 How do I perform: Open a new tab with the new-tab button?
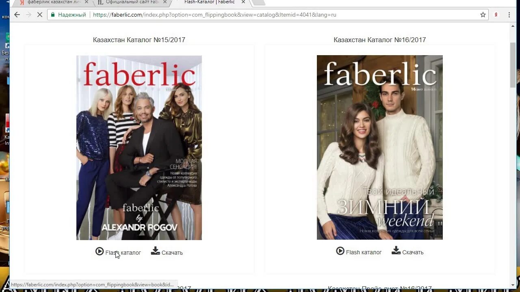(x=259, y=2)
